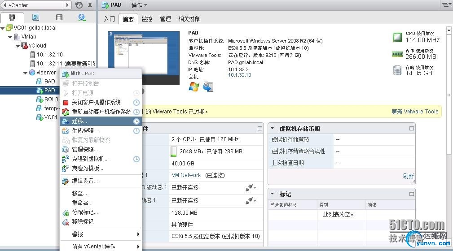453x251 pixels.
Task: Maximize the VM storage policies panel
Action: coord(412,129)
